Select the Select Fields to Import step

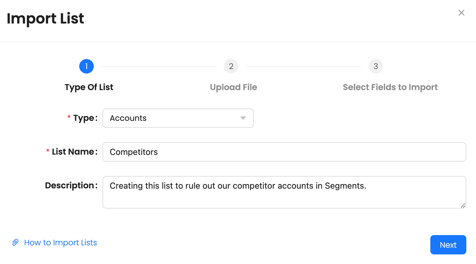click(390, 87)
